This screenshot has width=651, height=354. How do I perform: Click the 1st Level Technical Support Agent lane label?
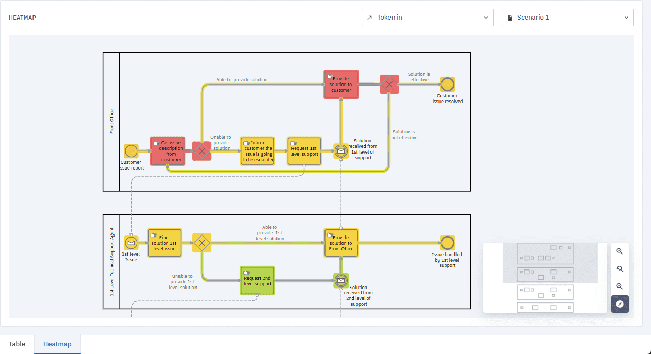coord(112,261)
